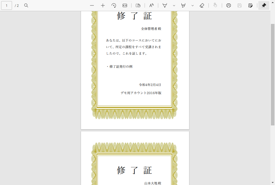The image size is (275, 185).
Task: Zoom in using the plus button
Action: (x=103, y=5)
